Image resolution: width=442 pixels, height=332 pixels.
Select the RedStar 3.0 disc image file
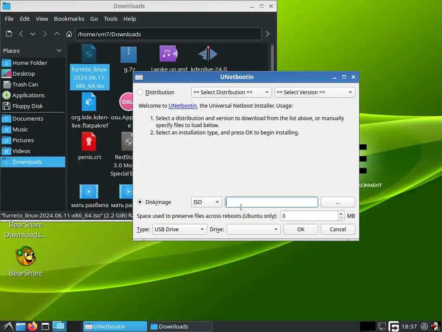127,141
